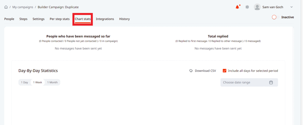Viewport: 303px width, 125px height.
Task: Open the History tab
Action: pyautogui.click(x=124, y=19)
